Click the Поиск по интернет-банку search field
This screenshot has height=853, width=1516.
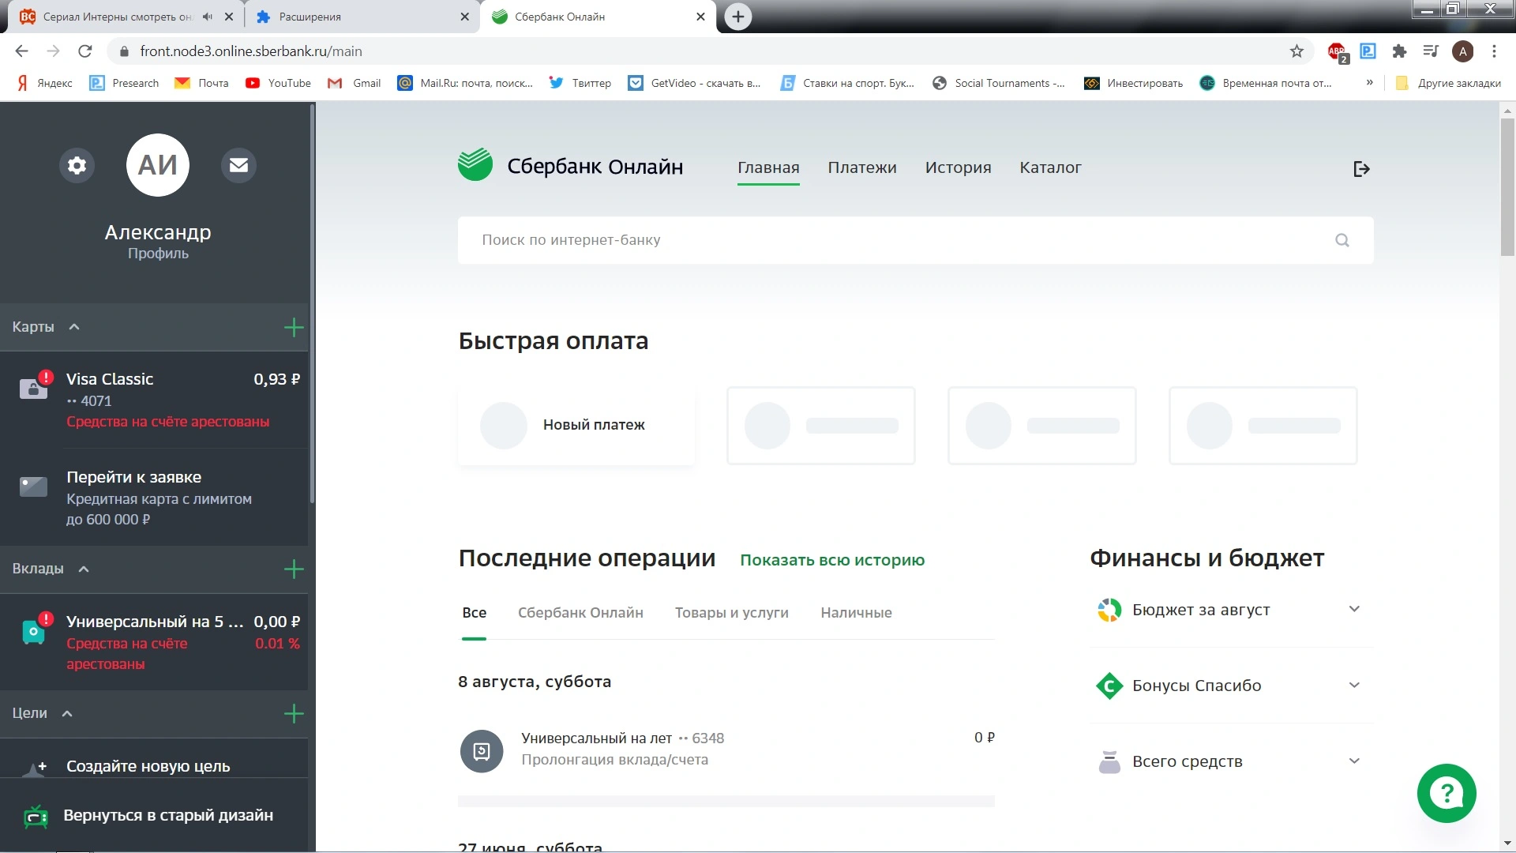click(x=915, y=240)
